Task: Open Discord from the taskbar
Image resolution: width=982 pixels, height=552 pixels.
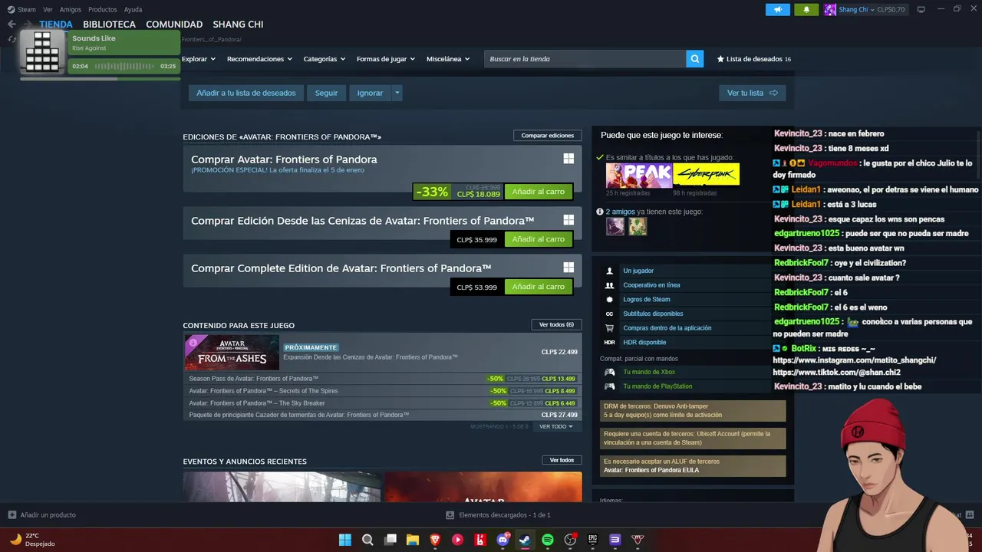Action: [x=503, y=540]
